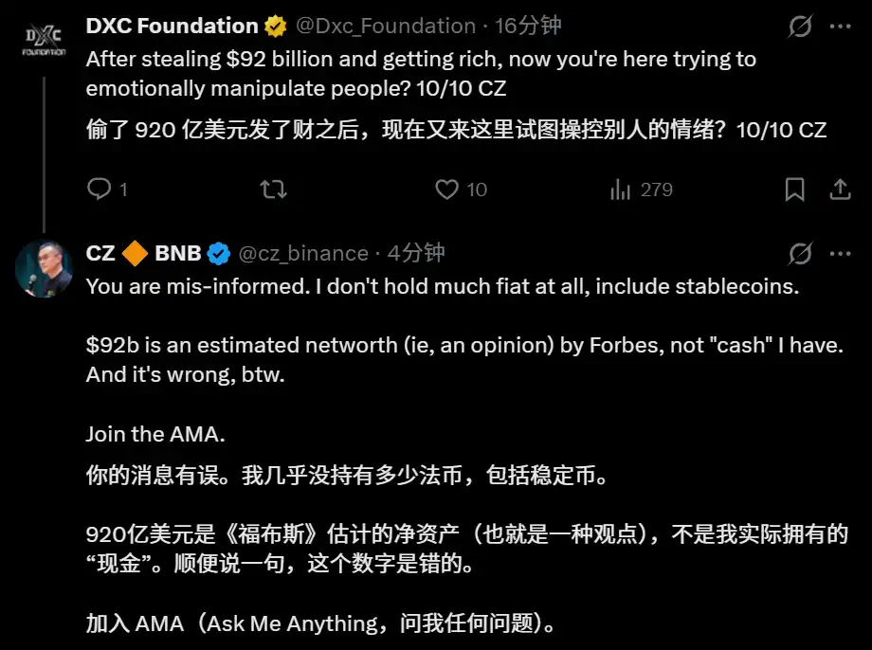Expand the more options menu on CZ's reply
Image resolution: width=872 pixels, height=650 pixels.
click(x=841, y=253)
